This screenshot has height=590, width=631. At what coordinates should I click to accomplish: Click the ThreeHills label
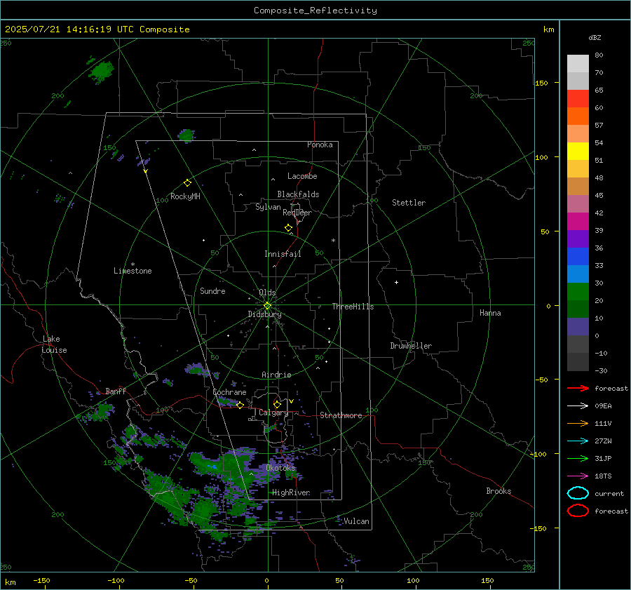(x=353, y=307)
